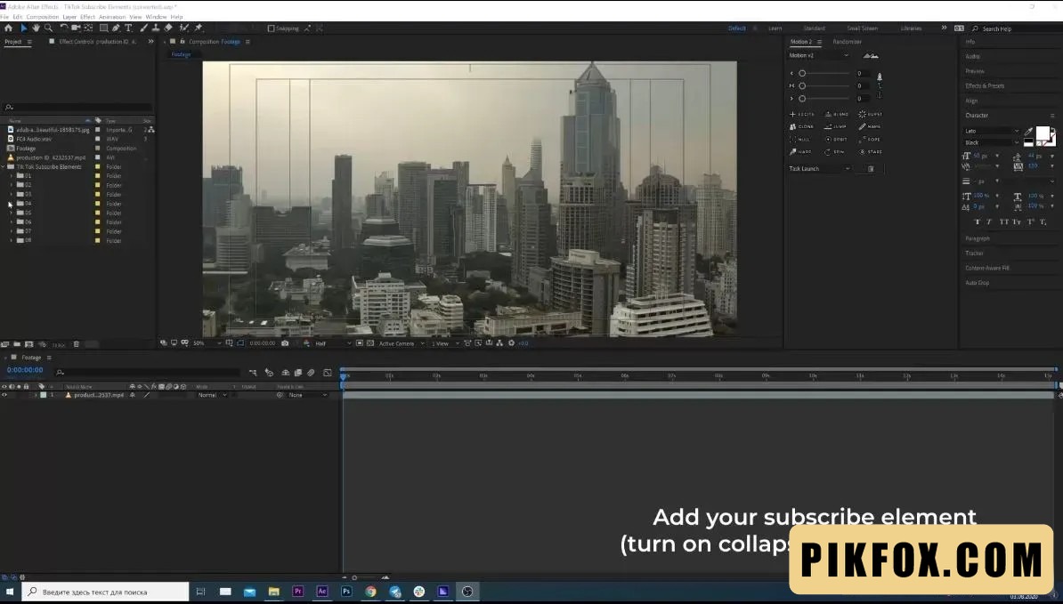Pick font color with Character eyedropper
The width and height of the screenshot is (1063, 604).
click(1029, 132)
